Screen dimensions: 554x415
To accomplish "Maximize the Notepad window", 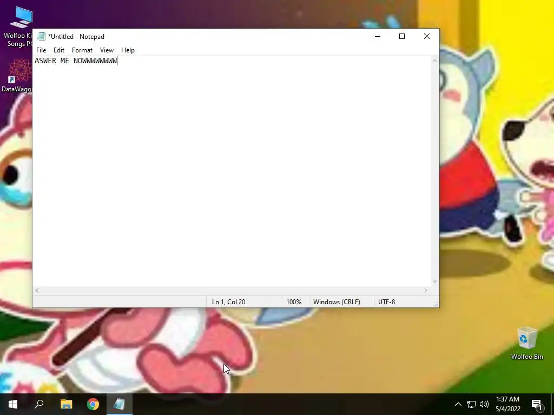I will coord(402,36).
